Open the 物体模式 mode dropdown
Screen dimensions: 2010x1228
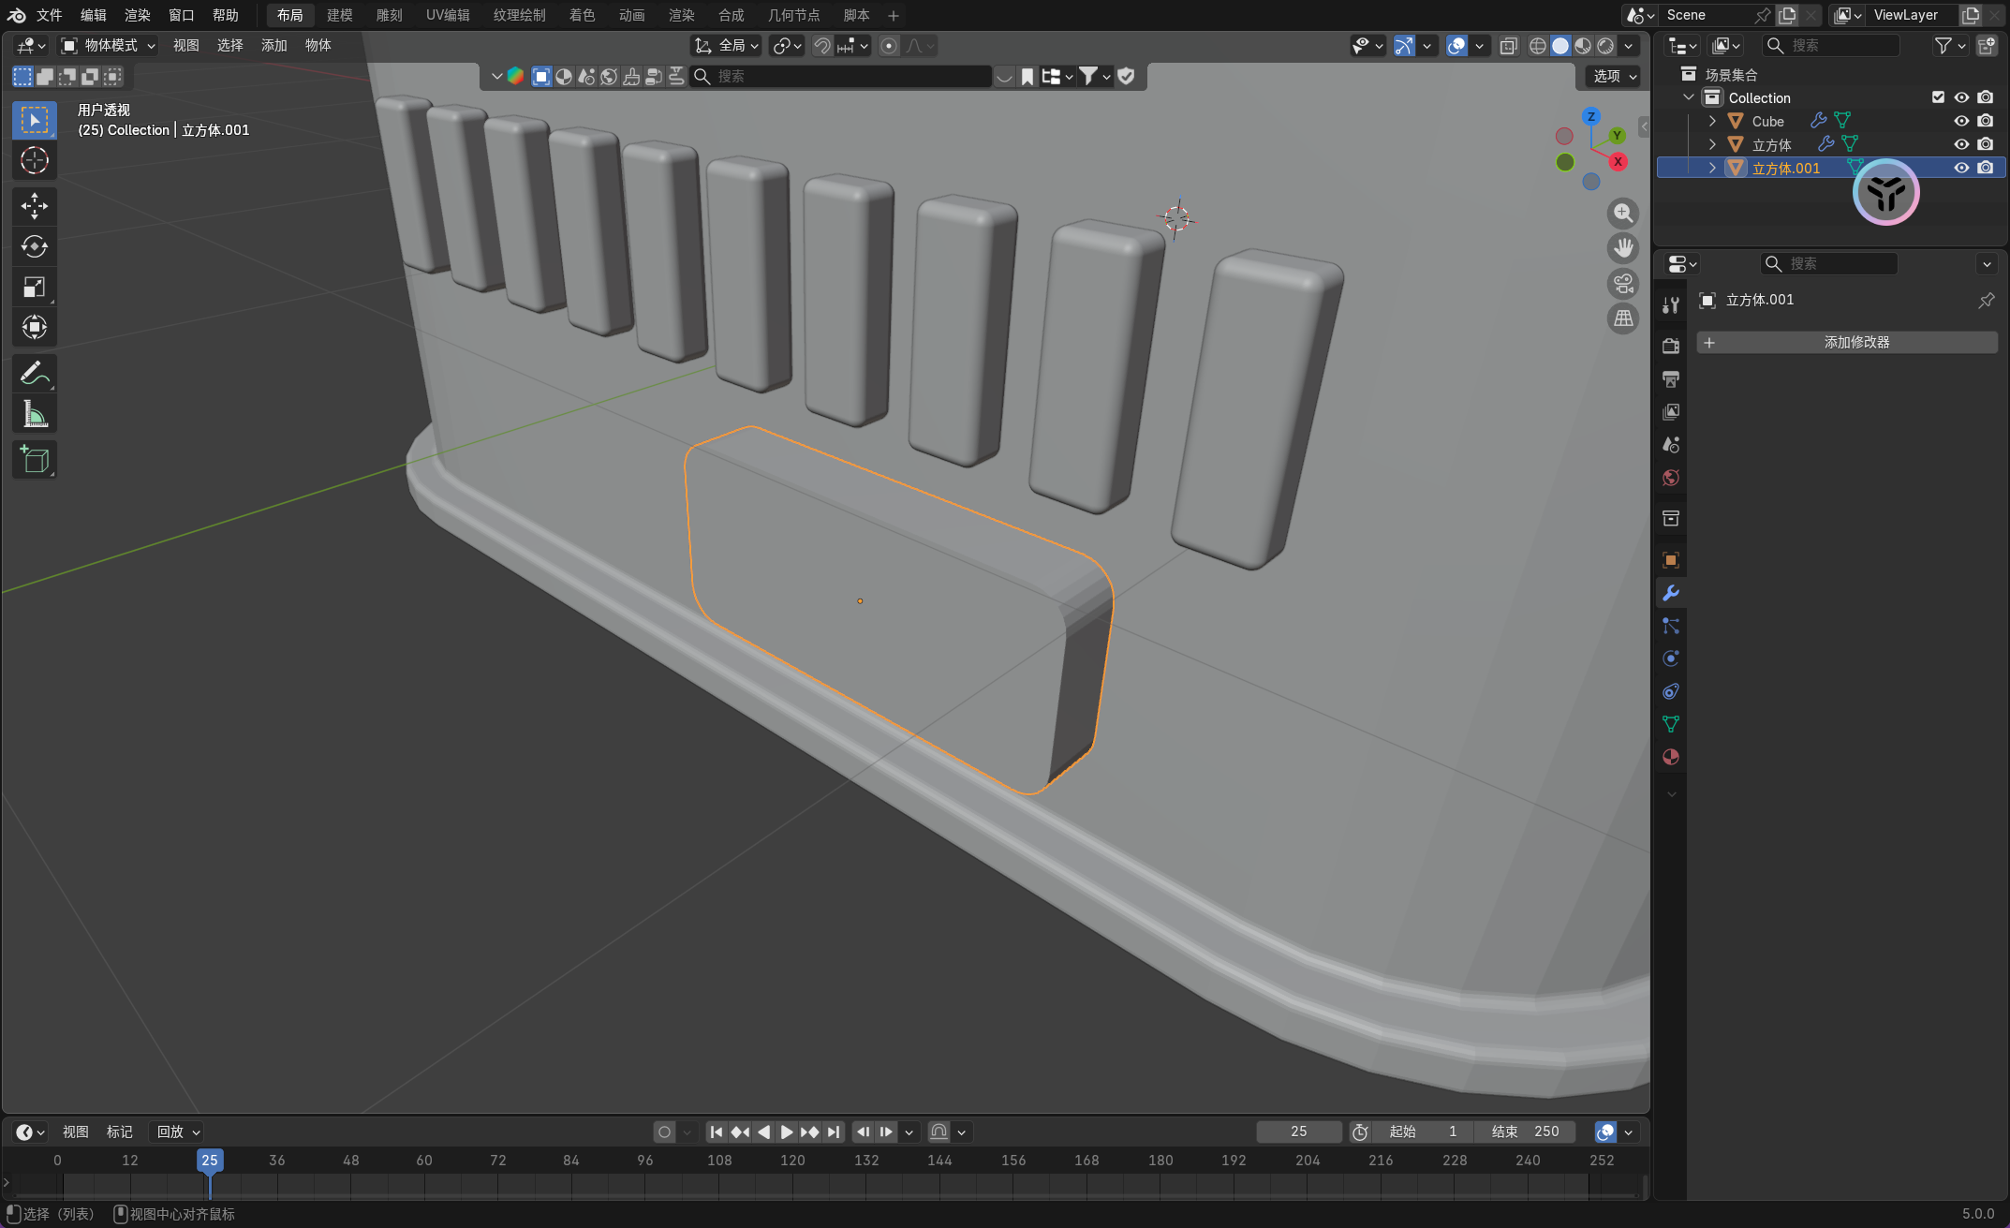109,45
